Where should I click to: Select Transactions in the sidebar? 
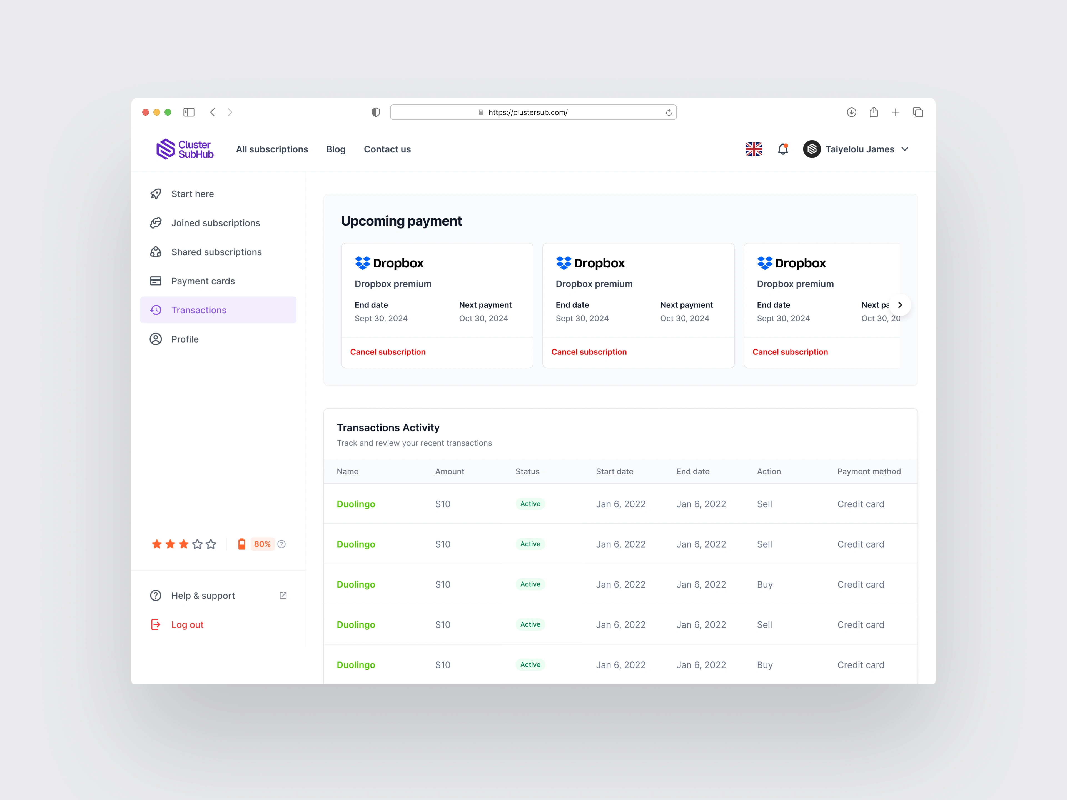click(218, 310)
